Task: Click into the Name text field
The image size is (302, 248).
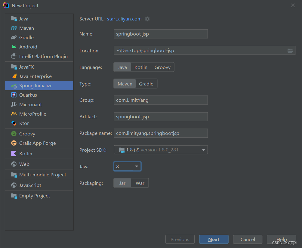Action: [x=161, y=34]
